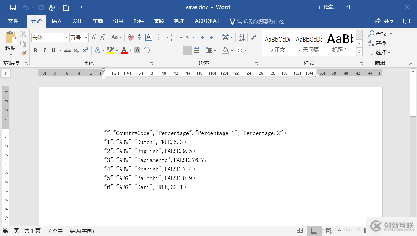This screenshot has width=417, height=236.
Task: Toggle Superscript formatting
Action: tap(85, 51)
